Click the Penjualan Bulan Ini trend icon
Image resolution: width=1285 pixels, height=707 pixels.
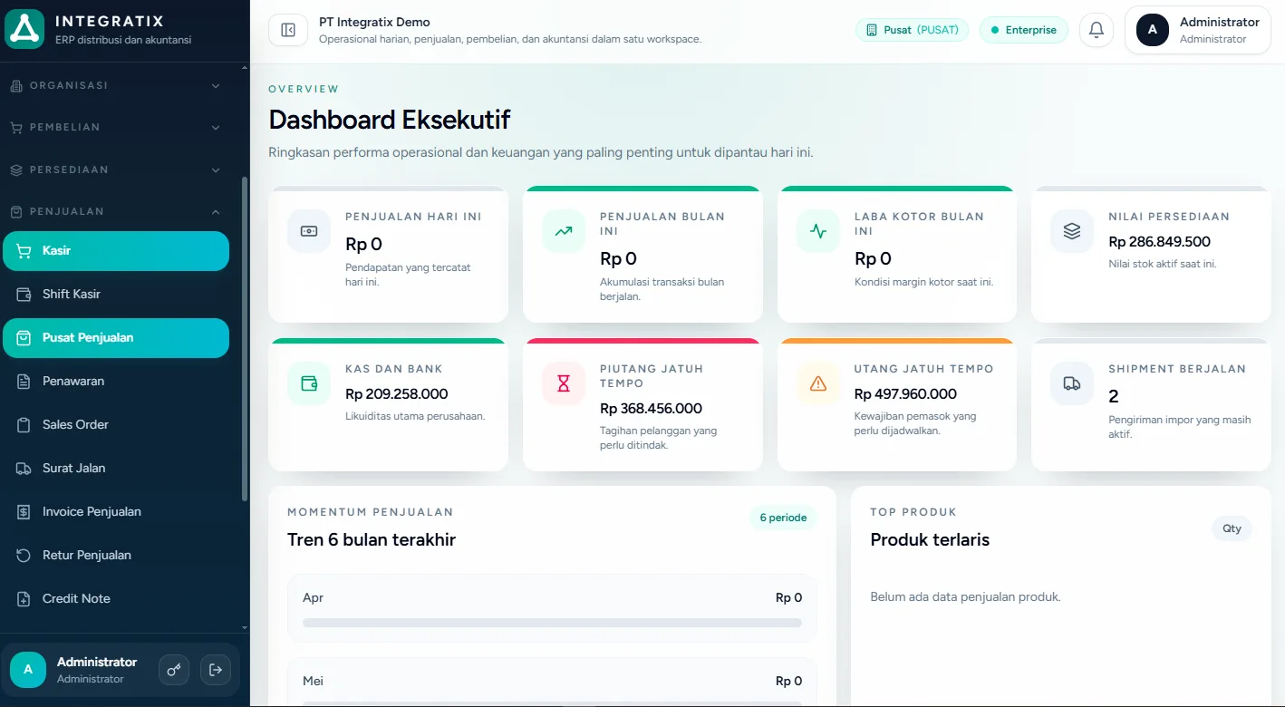tap(564, 231)
